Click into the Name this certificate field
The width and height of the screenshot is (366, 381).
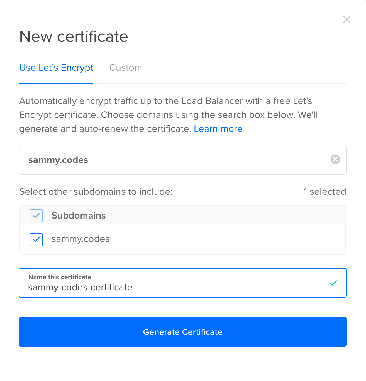(x=183, y=283)
